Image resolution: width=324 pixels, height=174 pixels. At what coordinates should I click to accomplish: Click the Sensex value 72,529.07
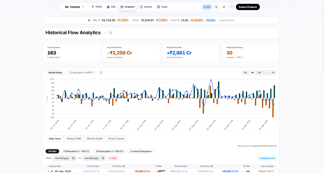pos(147,20)
